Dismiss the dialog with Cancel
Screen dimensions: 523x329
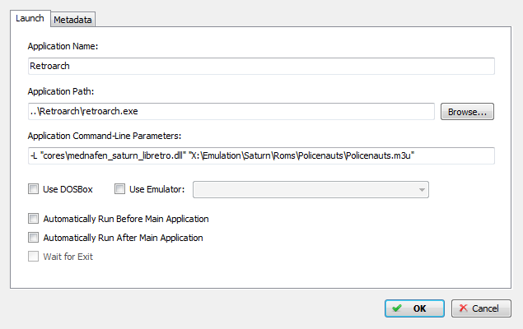pos(481,308)
